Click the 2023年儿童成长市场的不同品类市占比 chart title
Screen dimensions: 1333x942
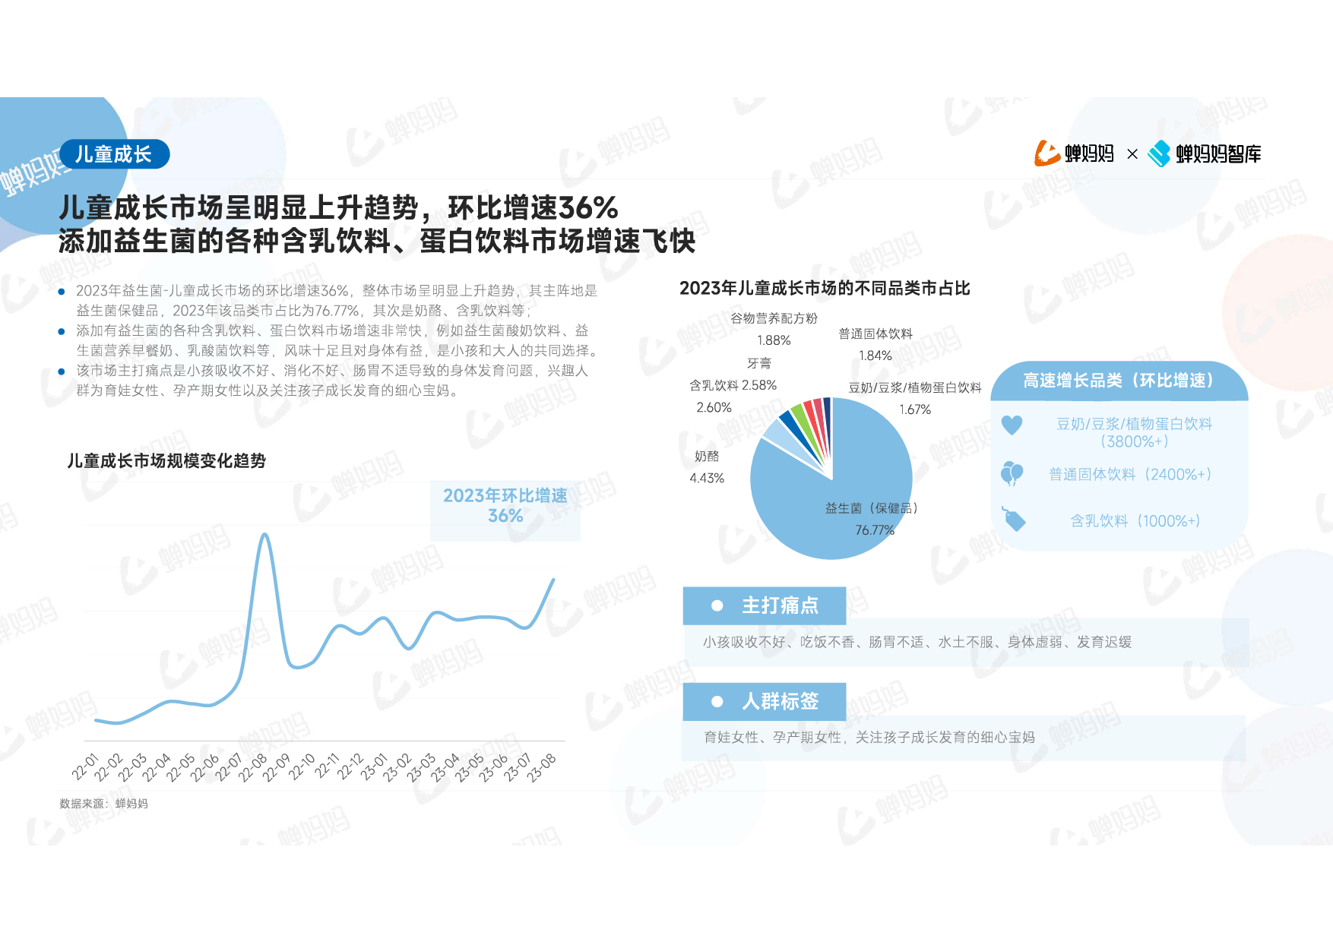[825, 289]
